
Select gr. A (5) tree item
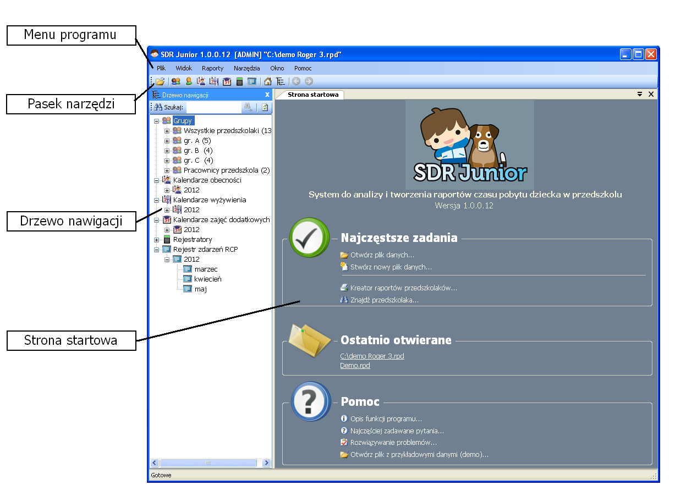(197, 141)
